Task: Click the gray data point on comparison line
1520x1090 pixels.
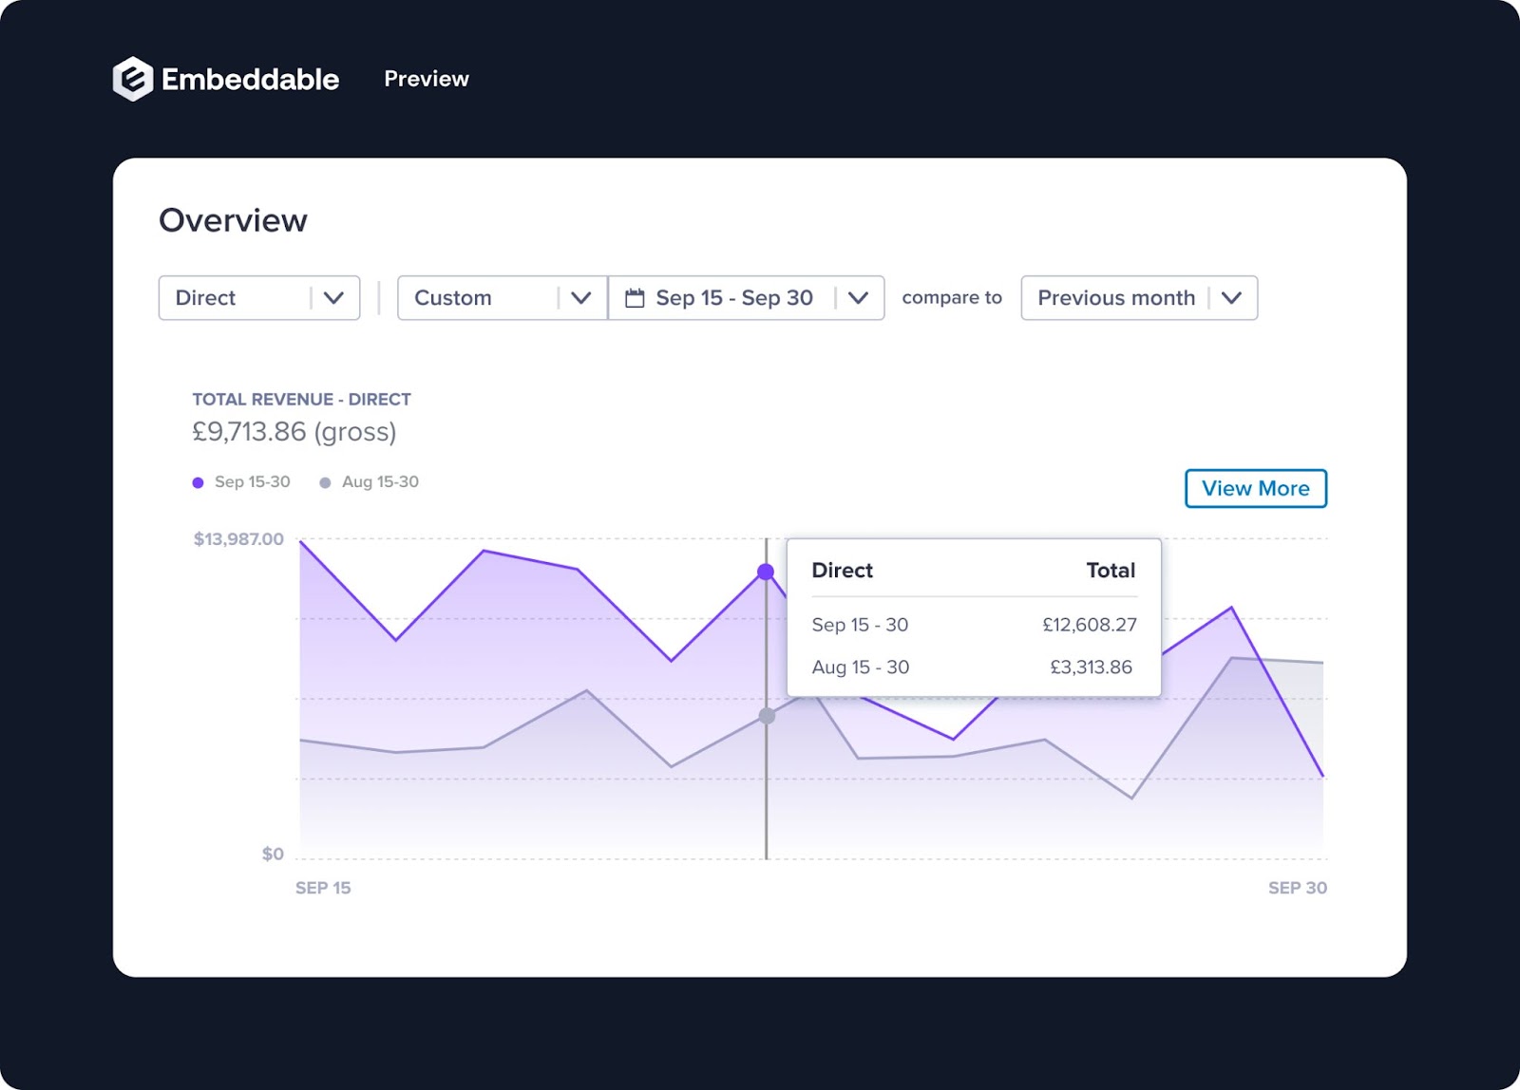Action: tap(767, 716)
